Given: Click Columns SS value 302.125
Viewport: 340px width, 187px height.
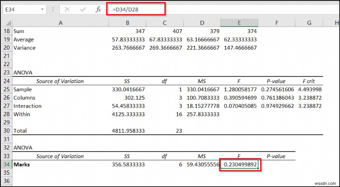Looking at the screenshot, I should [134, 98].
